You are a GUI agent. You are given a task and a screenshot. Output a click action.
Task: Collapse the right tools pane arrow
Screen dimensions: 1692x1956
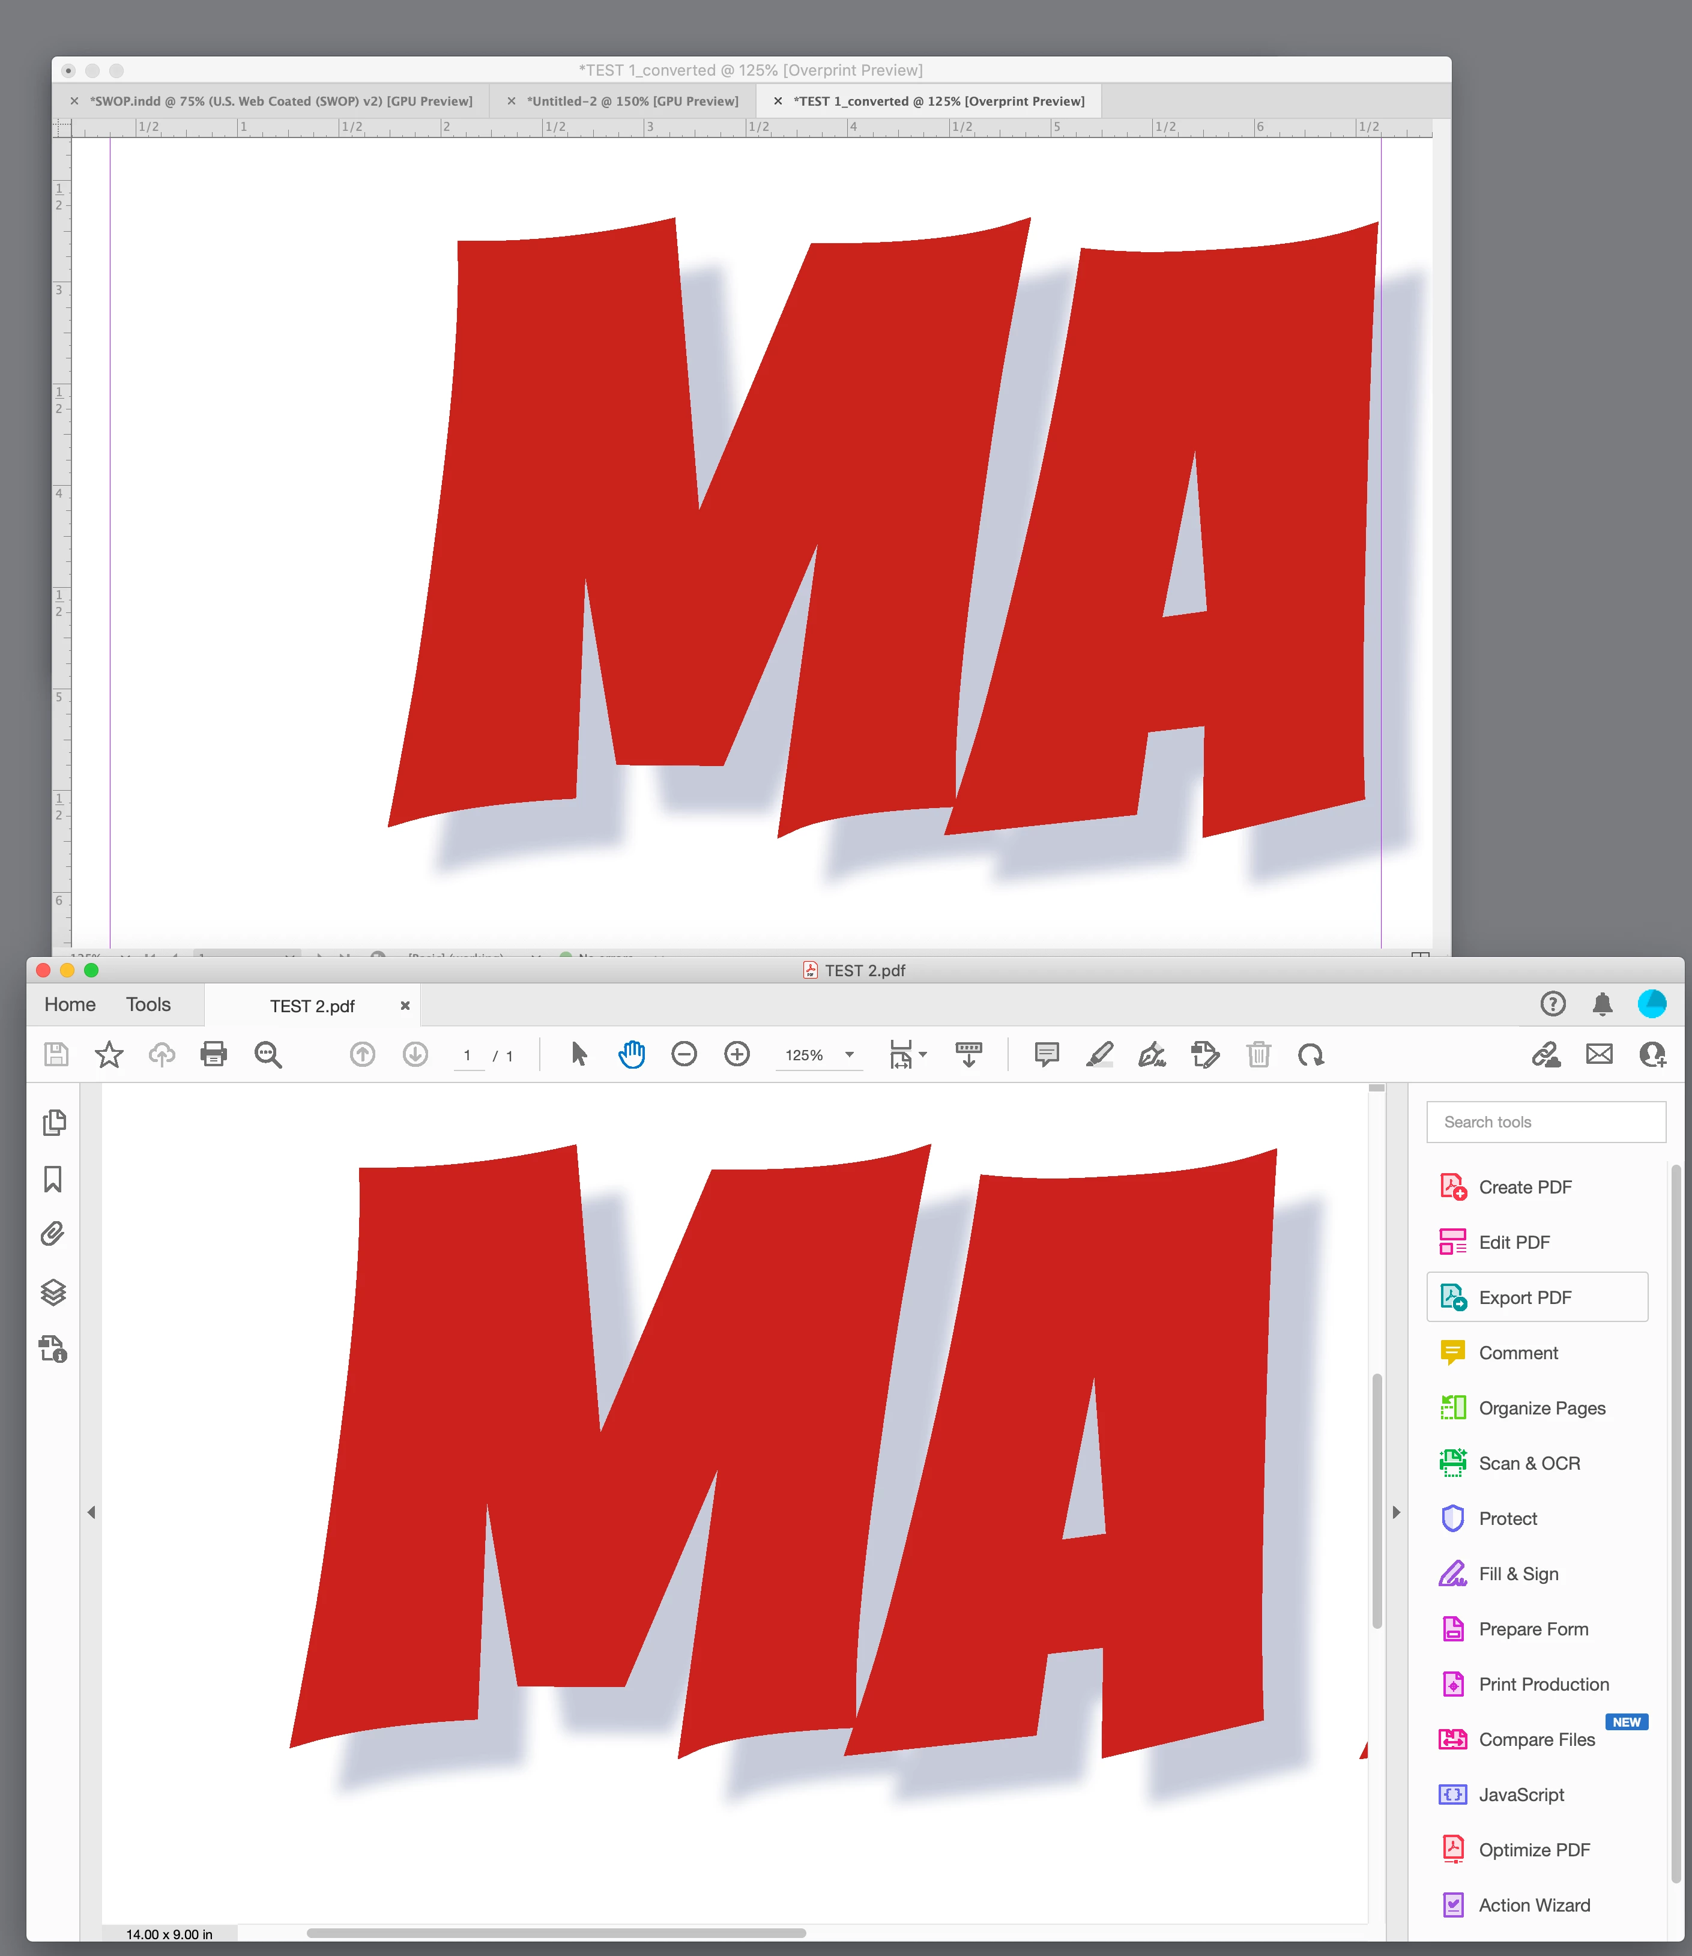pyautogui.click(x=1397, y=1512)
